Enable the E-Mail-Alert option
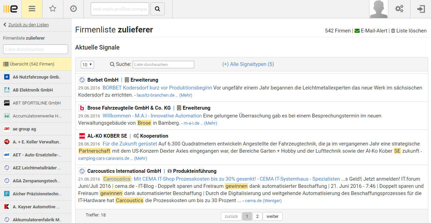The width and height of the screenshot is (431, 223). (x=371, y=31)
